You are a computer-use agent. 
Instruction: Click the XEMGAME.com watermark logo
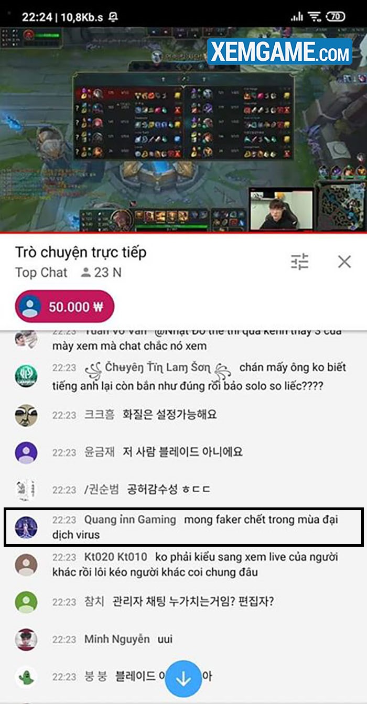tap(279, 52)
